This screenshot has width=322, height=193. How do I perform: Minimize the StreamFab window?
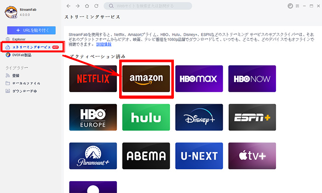point(305,6)
